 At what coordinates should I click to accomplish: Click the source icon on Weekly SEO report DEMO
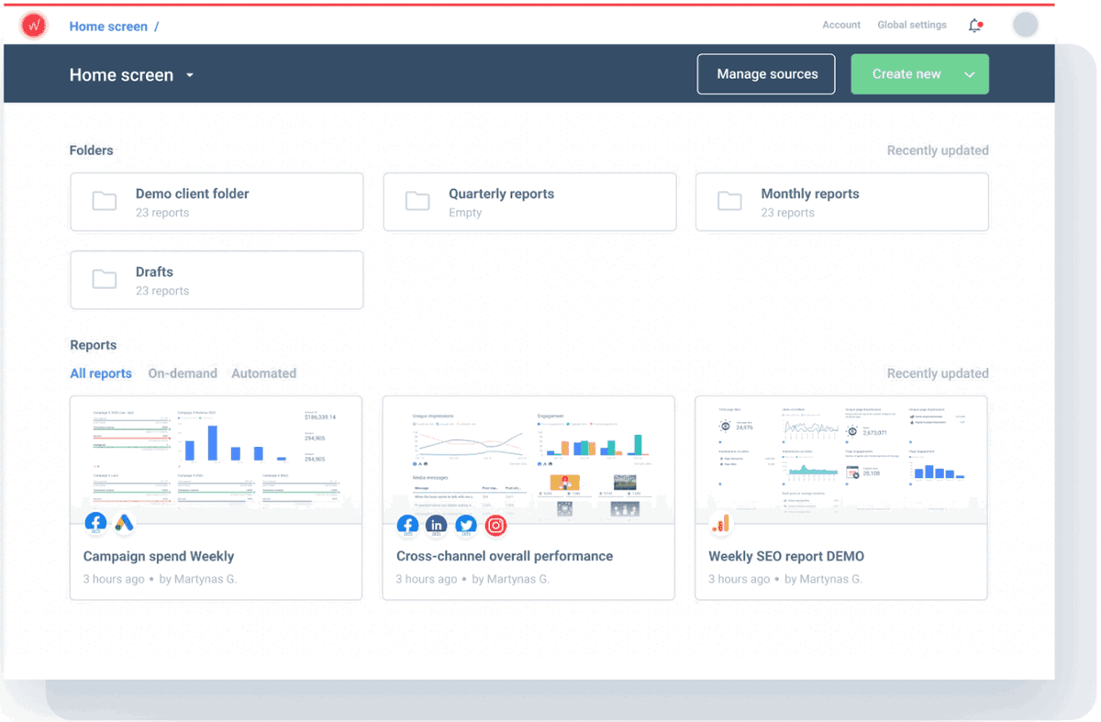point(721,524)
